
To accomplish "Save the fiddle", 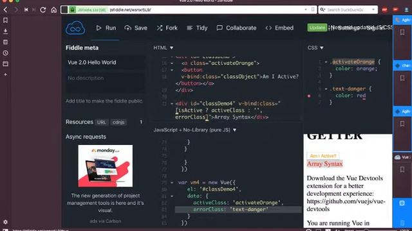I will point(136,28).
